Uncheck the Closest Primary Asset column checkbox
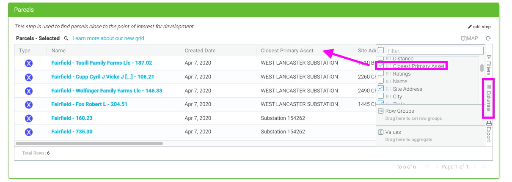This screenshot has height=182, width=512. pyautogui.click(x=381, y=66)
